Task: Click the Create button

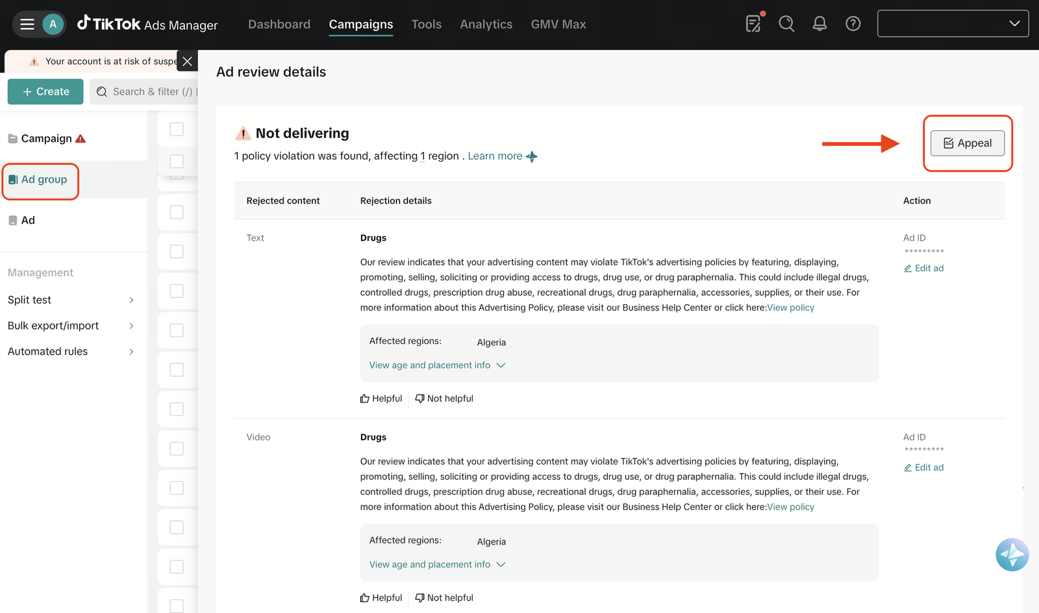Action: click(x=45, y=91)
